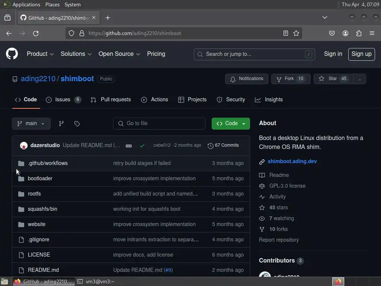381x286 pixels.
Task: Click dazerstudio avatar image
Action: [23, 146]
